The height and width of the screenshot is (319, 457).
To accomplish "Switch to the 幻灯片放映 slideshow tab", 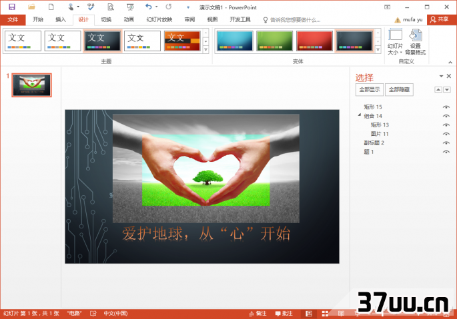I will click(x=159, y=20).
